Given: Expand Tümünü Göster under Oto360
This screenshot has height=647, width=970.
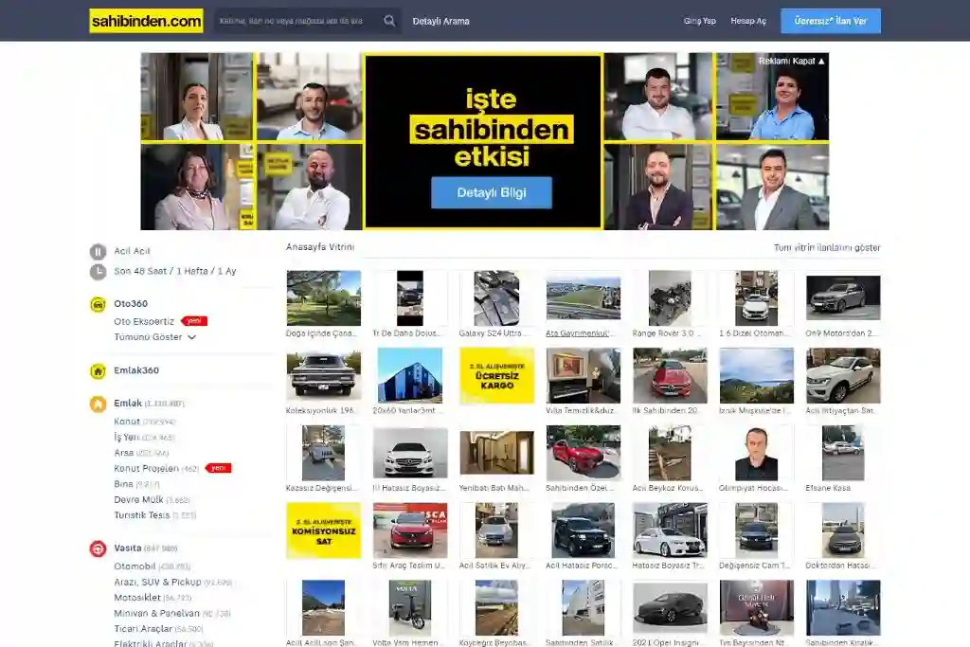Looking at the screenshot, I should 154,337.
